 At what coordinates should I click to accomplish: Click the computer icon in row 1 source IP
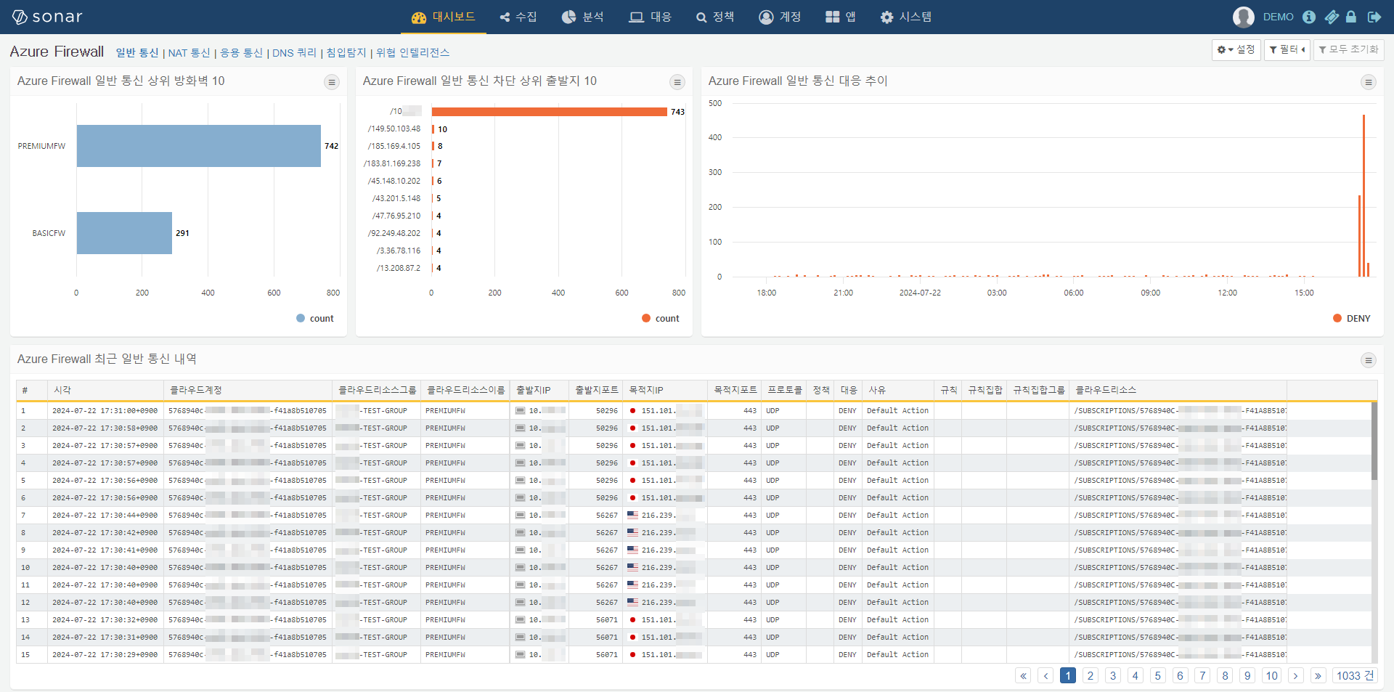coord(520,411)
